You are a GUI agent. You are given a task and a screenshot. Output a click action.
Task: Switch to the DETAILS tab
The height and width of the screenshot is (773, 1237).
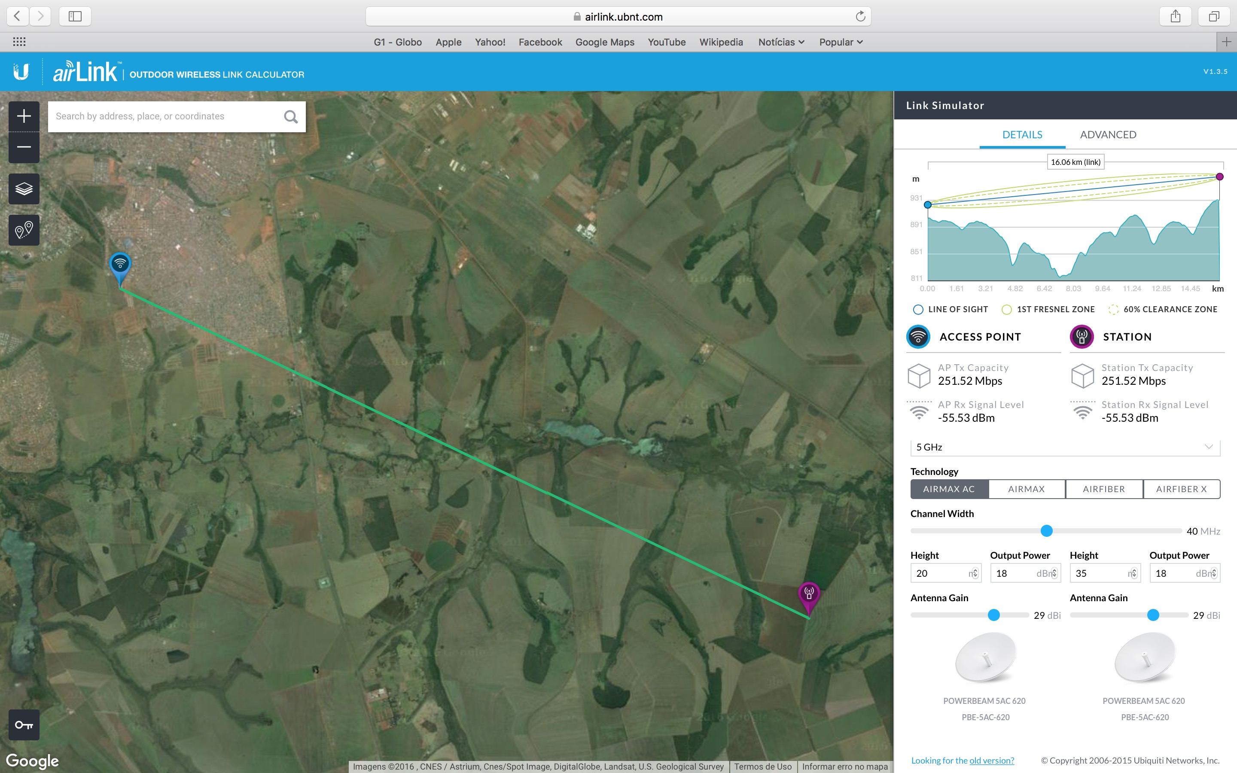(1022, 134)
